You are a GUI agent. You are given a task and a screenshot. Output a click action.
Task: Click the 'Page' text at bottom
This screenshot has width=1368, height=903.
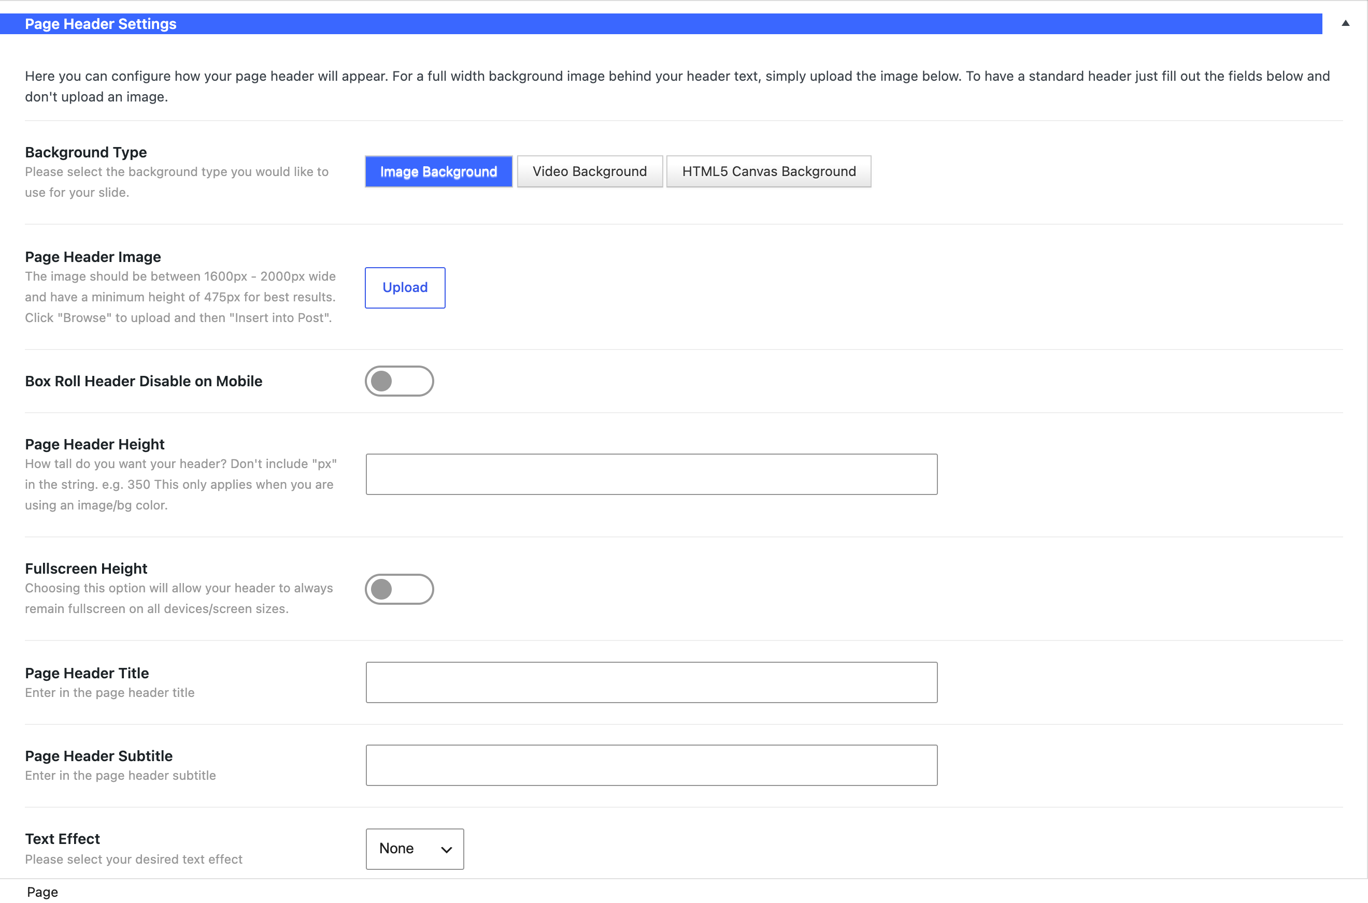pyautogui.click(x=42, y=892)
